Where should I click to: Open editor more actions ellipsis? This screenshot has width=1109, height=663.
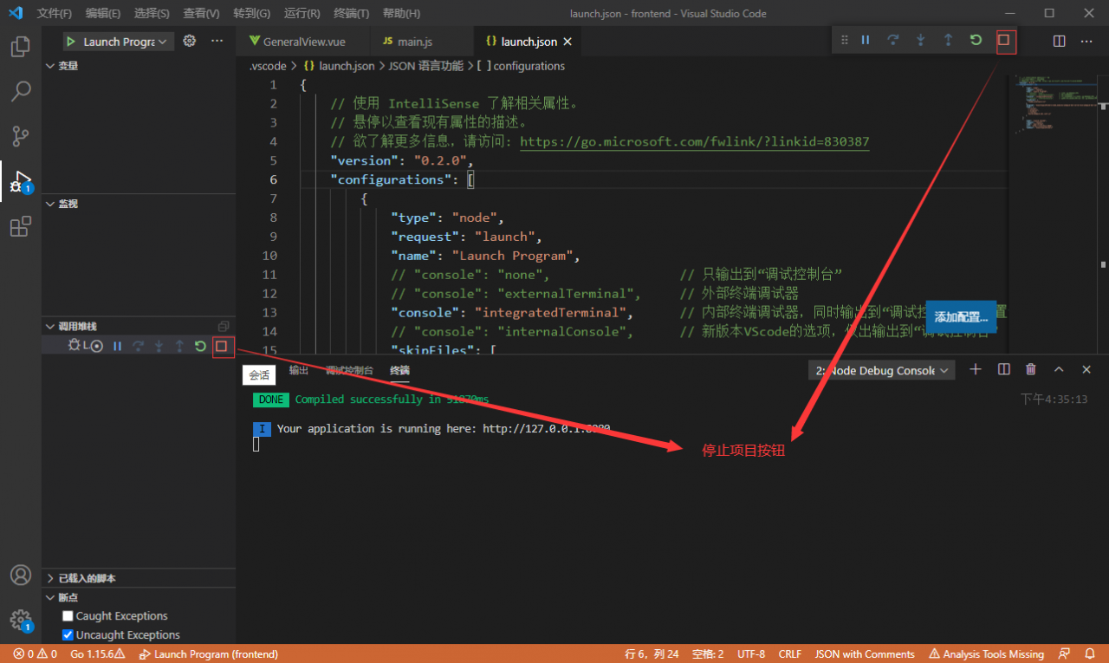coord(1086,41)
